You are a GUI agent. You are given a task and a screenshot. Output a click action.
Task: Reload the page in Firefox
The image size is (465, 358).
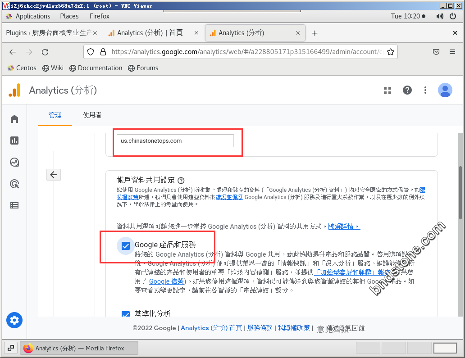[45, 52]
